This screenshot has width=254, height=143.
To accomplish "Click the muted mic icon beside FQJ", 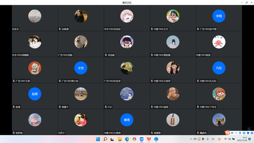I will click(x=106, y=107).
